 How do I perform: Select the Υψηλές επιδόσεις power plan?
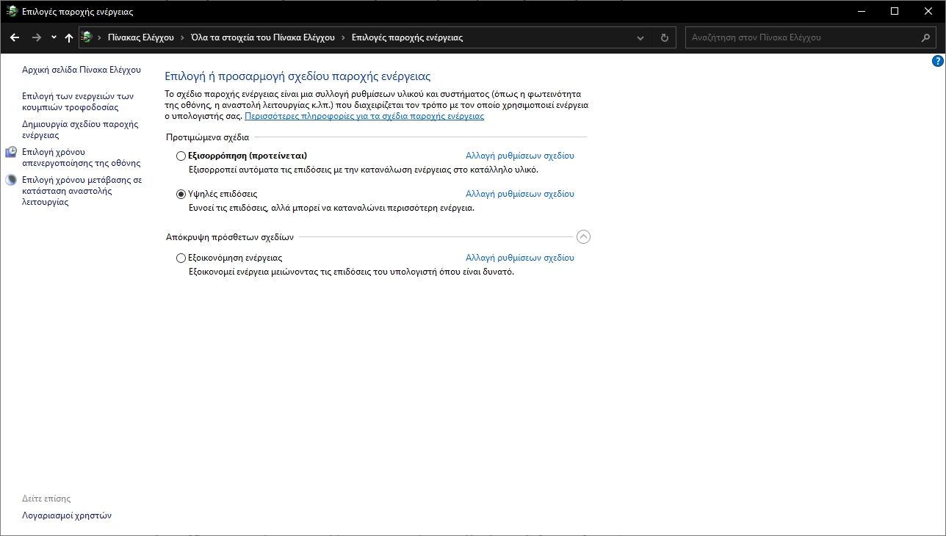(x=181, y=194)
